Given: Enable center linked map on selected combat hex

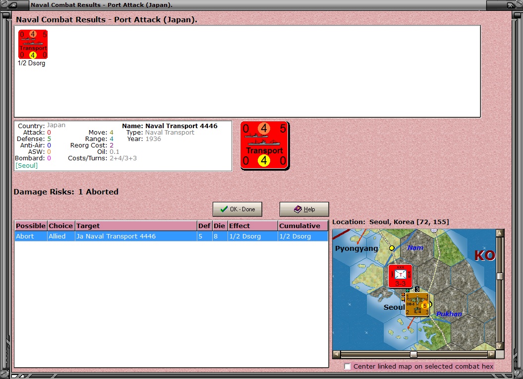Looking at the screenshot, I should pyautogui.click(x=348, y=366).
